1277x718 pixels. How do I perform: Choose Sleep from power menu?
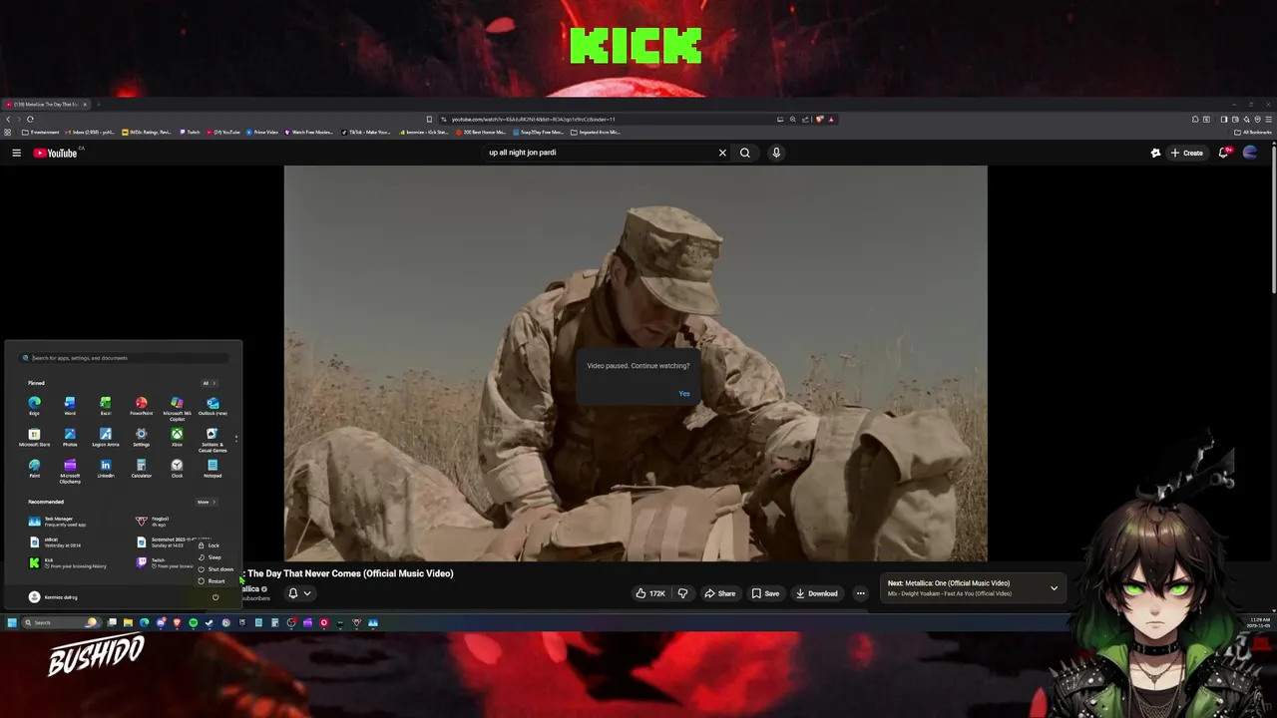211,557
